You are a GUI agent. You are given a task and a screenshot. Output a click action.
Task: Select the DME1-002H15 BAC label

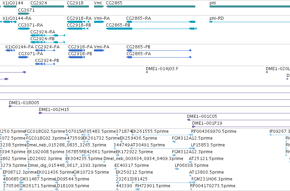click(x=54, y=110)
